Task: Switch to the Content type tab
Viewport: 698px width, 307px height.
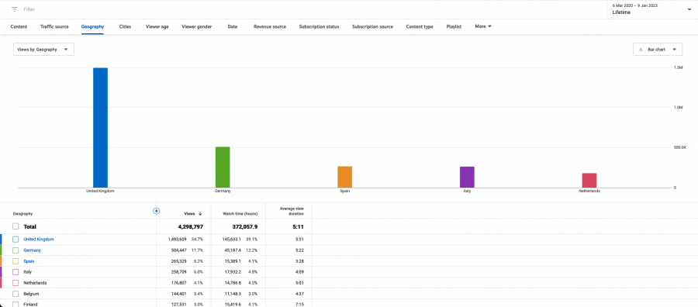Action: [x=420, y=26]
